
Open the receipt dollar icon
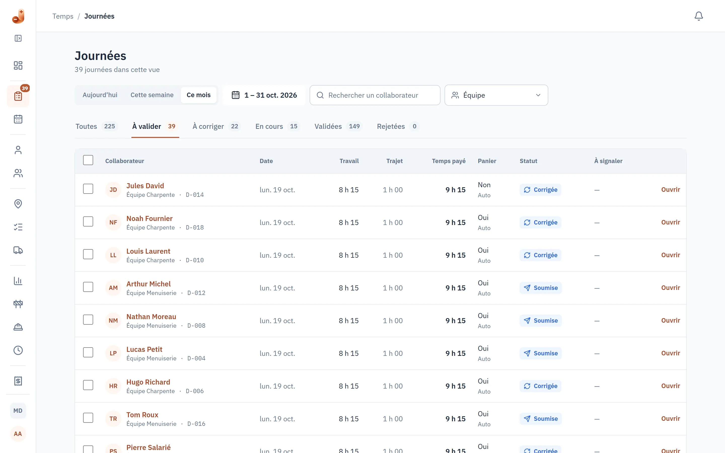tap(18, 381)
